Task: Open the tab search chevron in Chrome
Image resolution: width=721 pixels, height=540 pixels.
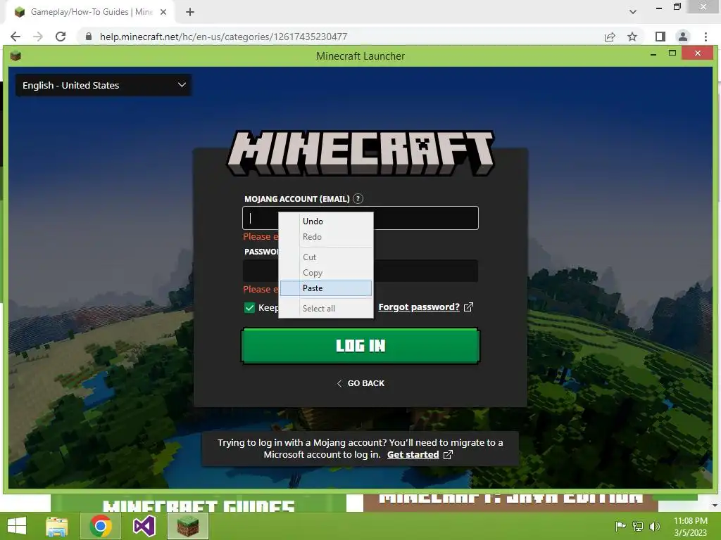Action: pyautogui.click(x=633, y=12)
